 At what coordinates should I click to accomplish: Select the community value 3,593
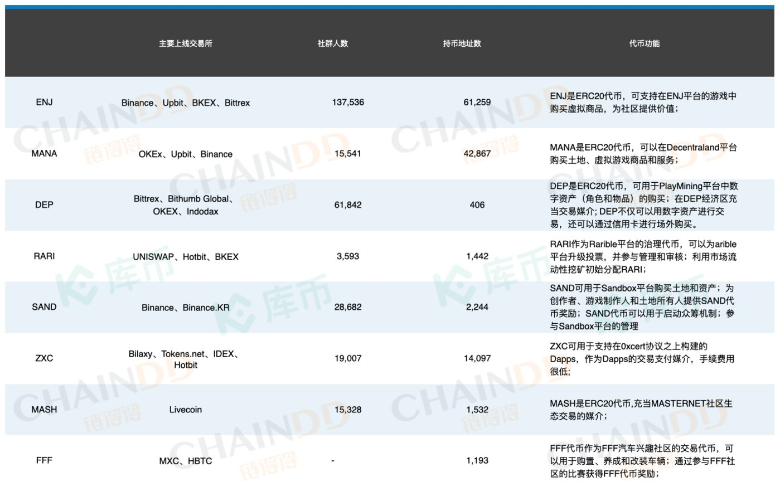tap(348, 256)
